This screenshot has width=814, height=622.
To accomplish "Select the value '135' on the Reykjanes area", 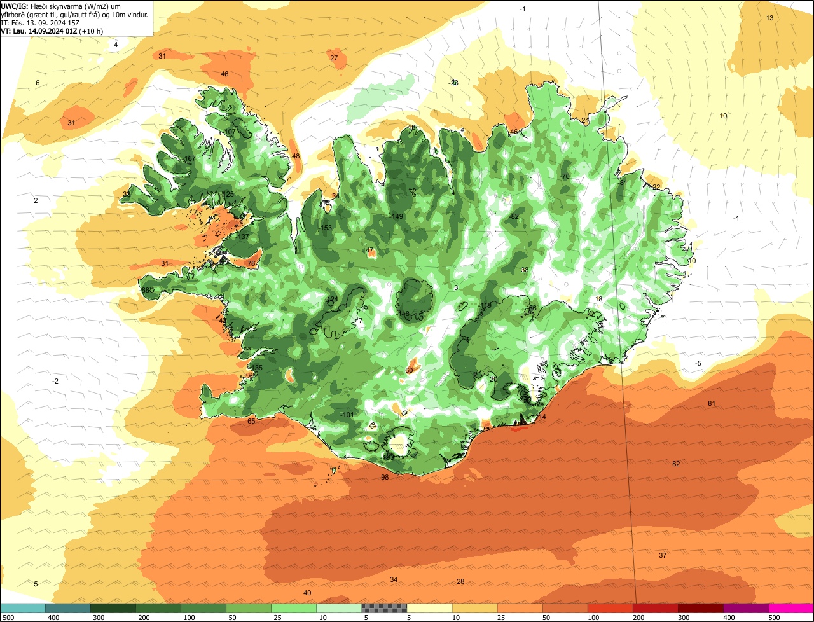I will [256, 368].
